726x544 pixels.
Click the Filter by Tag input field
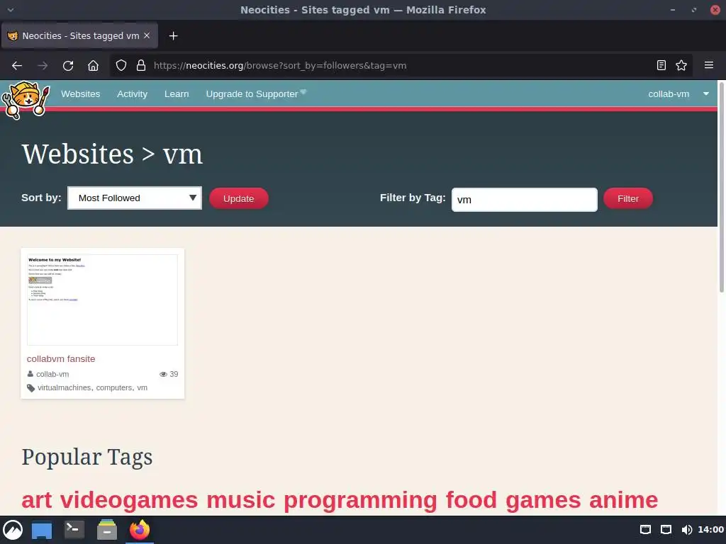point(524,200)
